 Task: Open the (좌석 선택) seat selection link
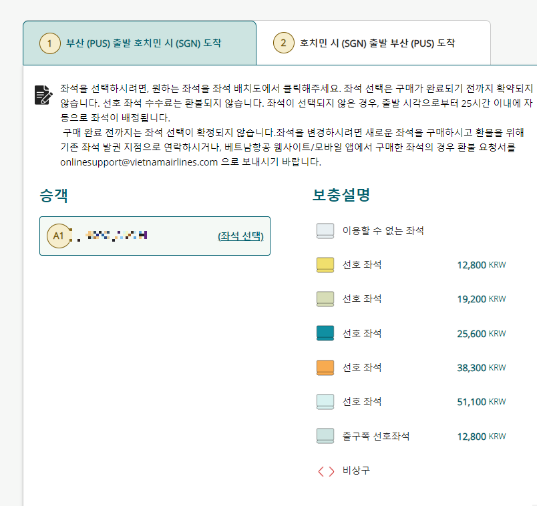click(240, 236)
